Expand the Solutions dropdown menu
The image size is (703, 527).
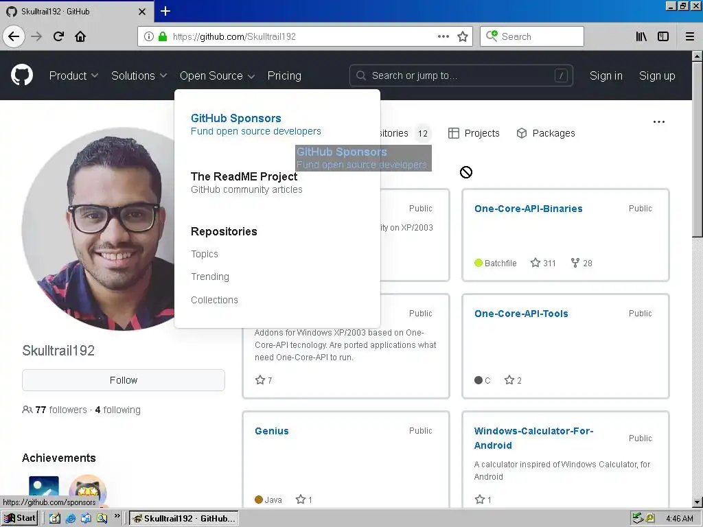(x=139, y=75)
